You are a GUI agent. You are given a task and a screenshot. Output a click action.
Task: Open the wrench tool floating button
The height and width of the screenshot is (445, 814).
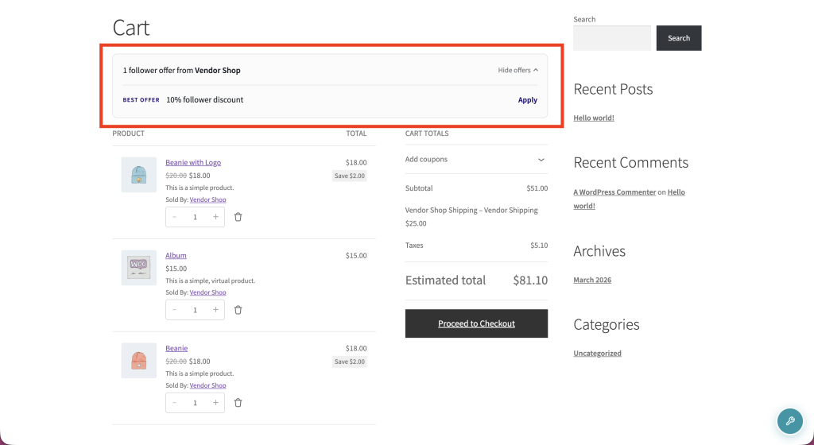pos(789,421)
